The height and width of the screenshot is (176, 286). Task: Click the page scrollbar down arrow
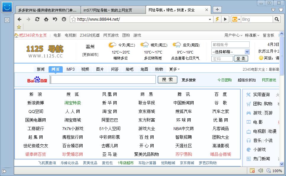click(282, 164)
